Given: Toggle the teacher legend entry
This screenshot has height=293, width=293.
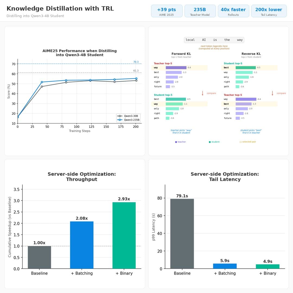Looking at the screenshot, I should pos(180,142).
